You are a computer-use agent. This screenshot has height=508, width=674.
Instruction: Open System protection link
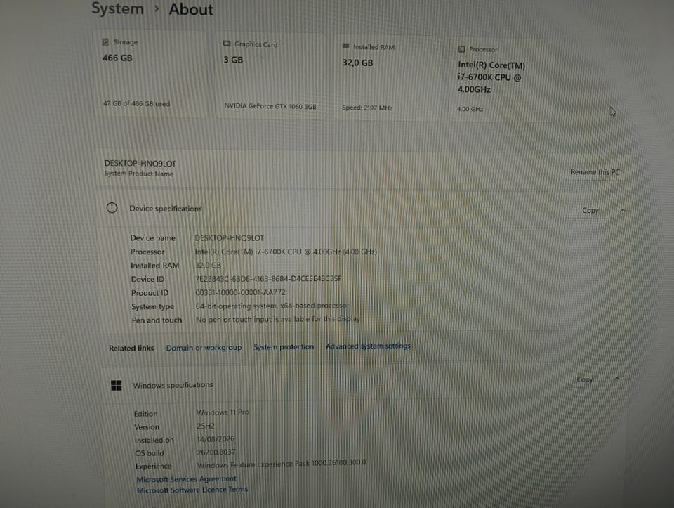(284, 346)
